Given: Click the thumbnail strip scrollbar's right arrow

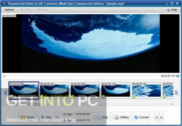Looking at the screenshot, I should pyautogui.click(x=171, y=104).
